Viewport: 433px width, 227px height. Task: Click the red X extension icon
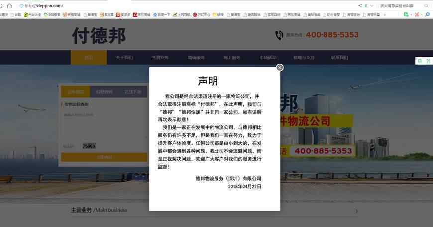(417, 14)
